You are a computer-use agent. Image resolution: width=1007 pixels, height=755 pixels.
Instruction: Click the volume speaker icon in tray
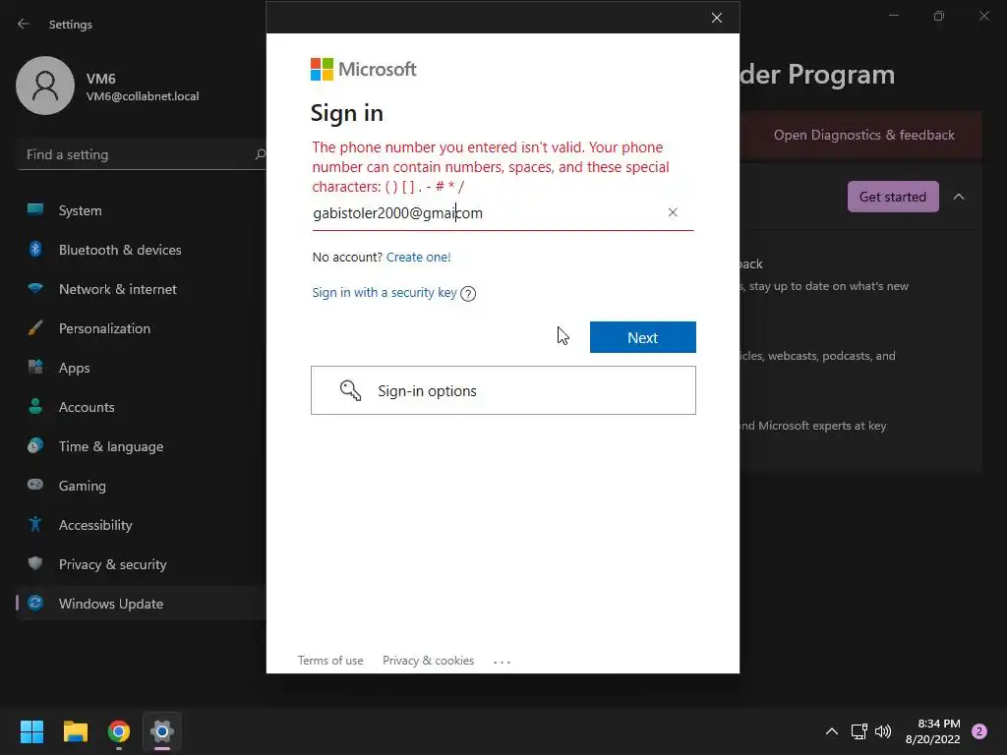coord(883,731)
